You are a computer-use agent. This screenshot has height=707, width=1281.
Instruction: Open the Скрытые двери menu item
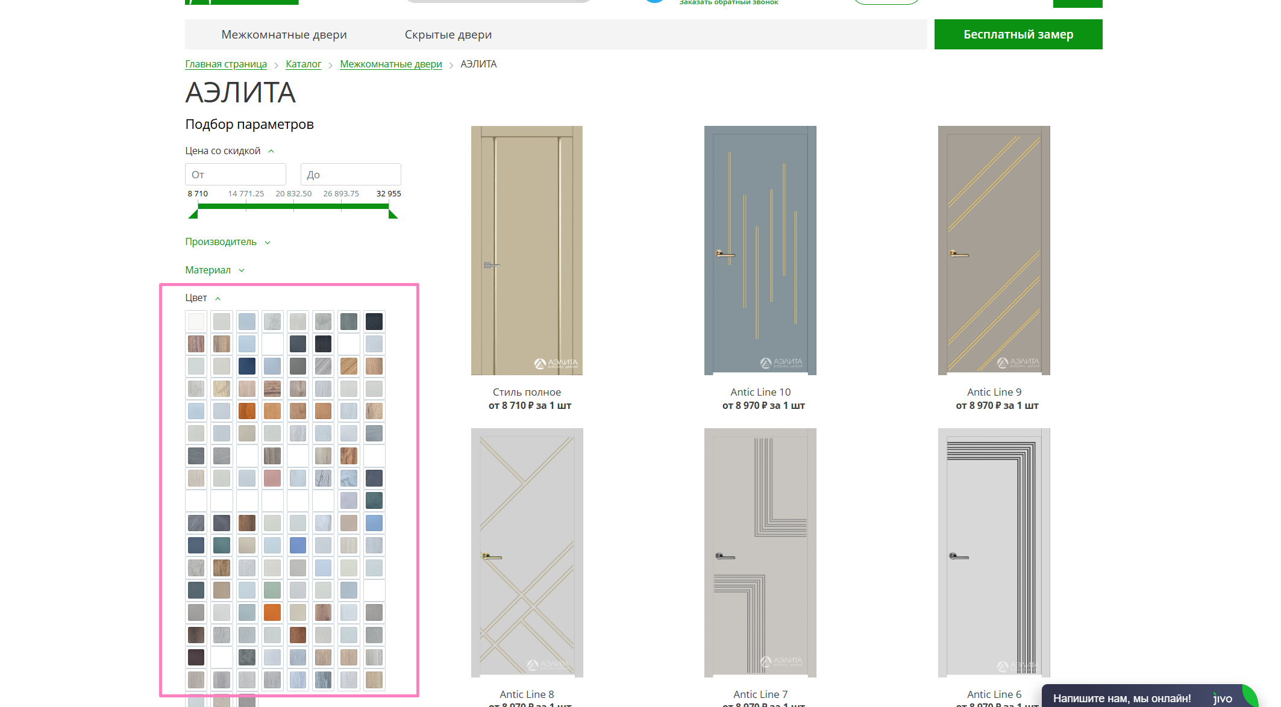click(x=448, y=34)
